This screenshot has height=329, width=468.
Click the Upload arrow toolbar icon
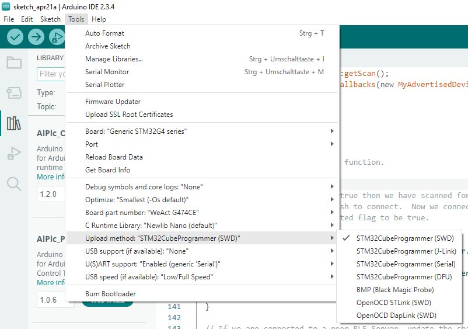[36, 37]
